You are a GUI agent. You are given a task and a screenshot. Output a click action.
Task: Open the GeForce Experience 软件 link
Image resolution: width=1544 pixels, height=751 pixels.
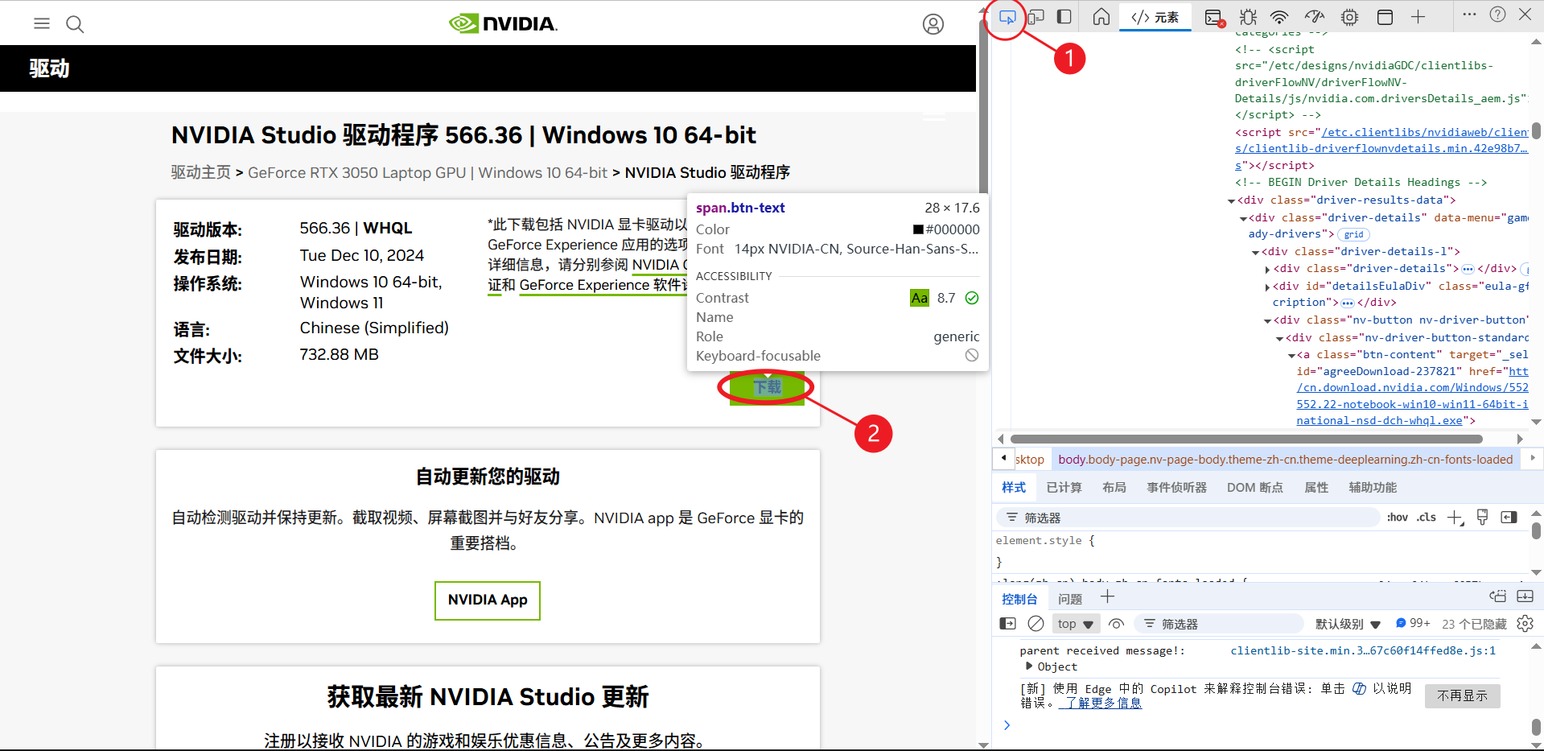[x=603, y=285]
